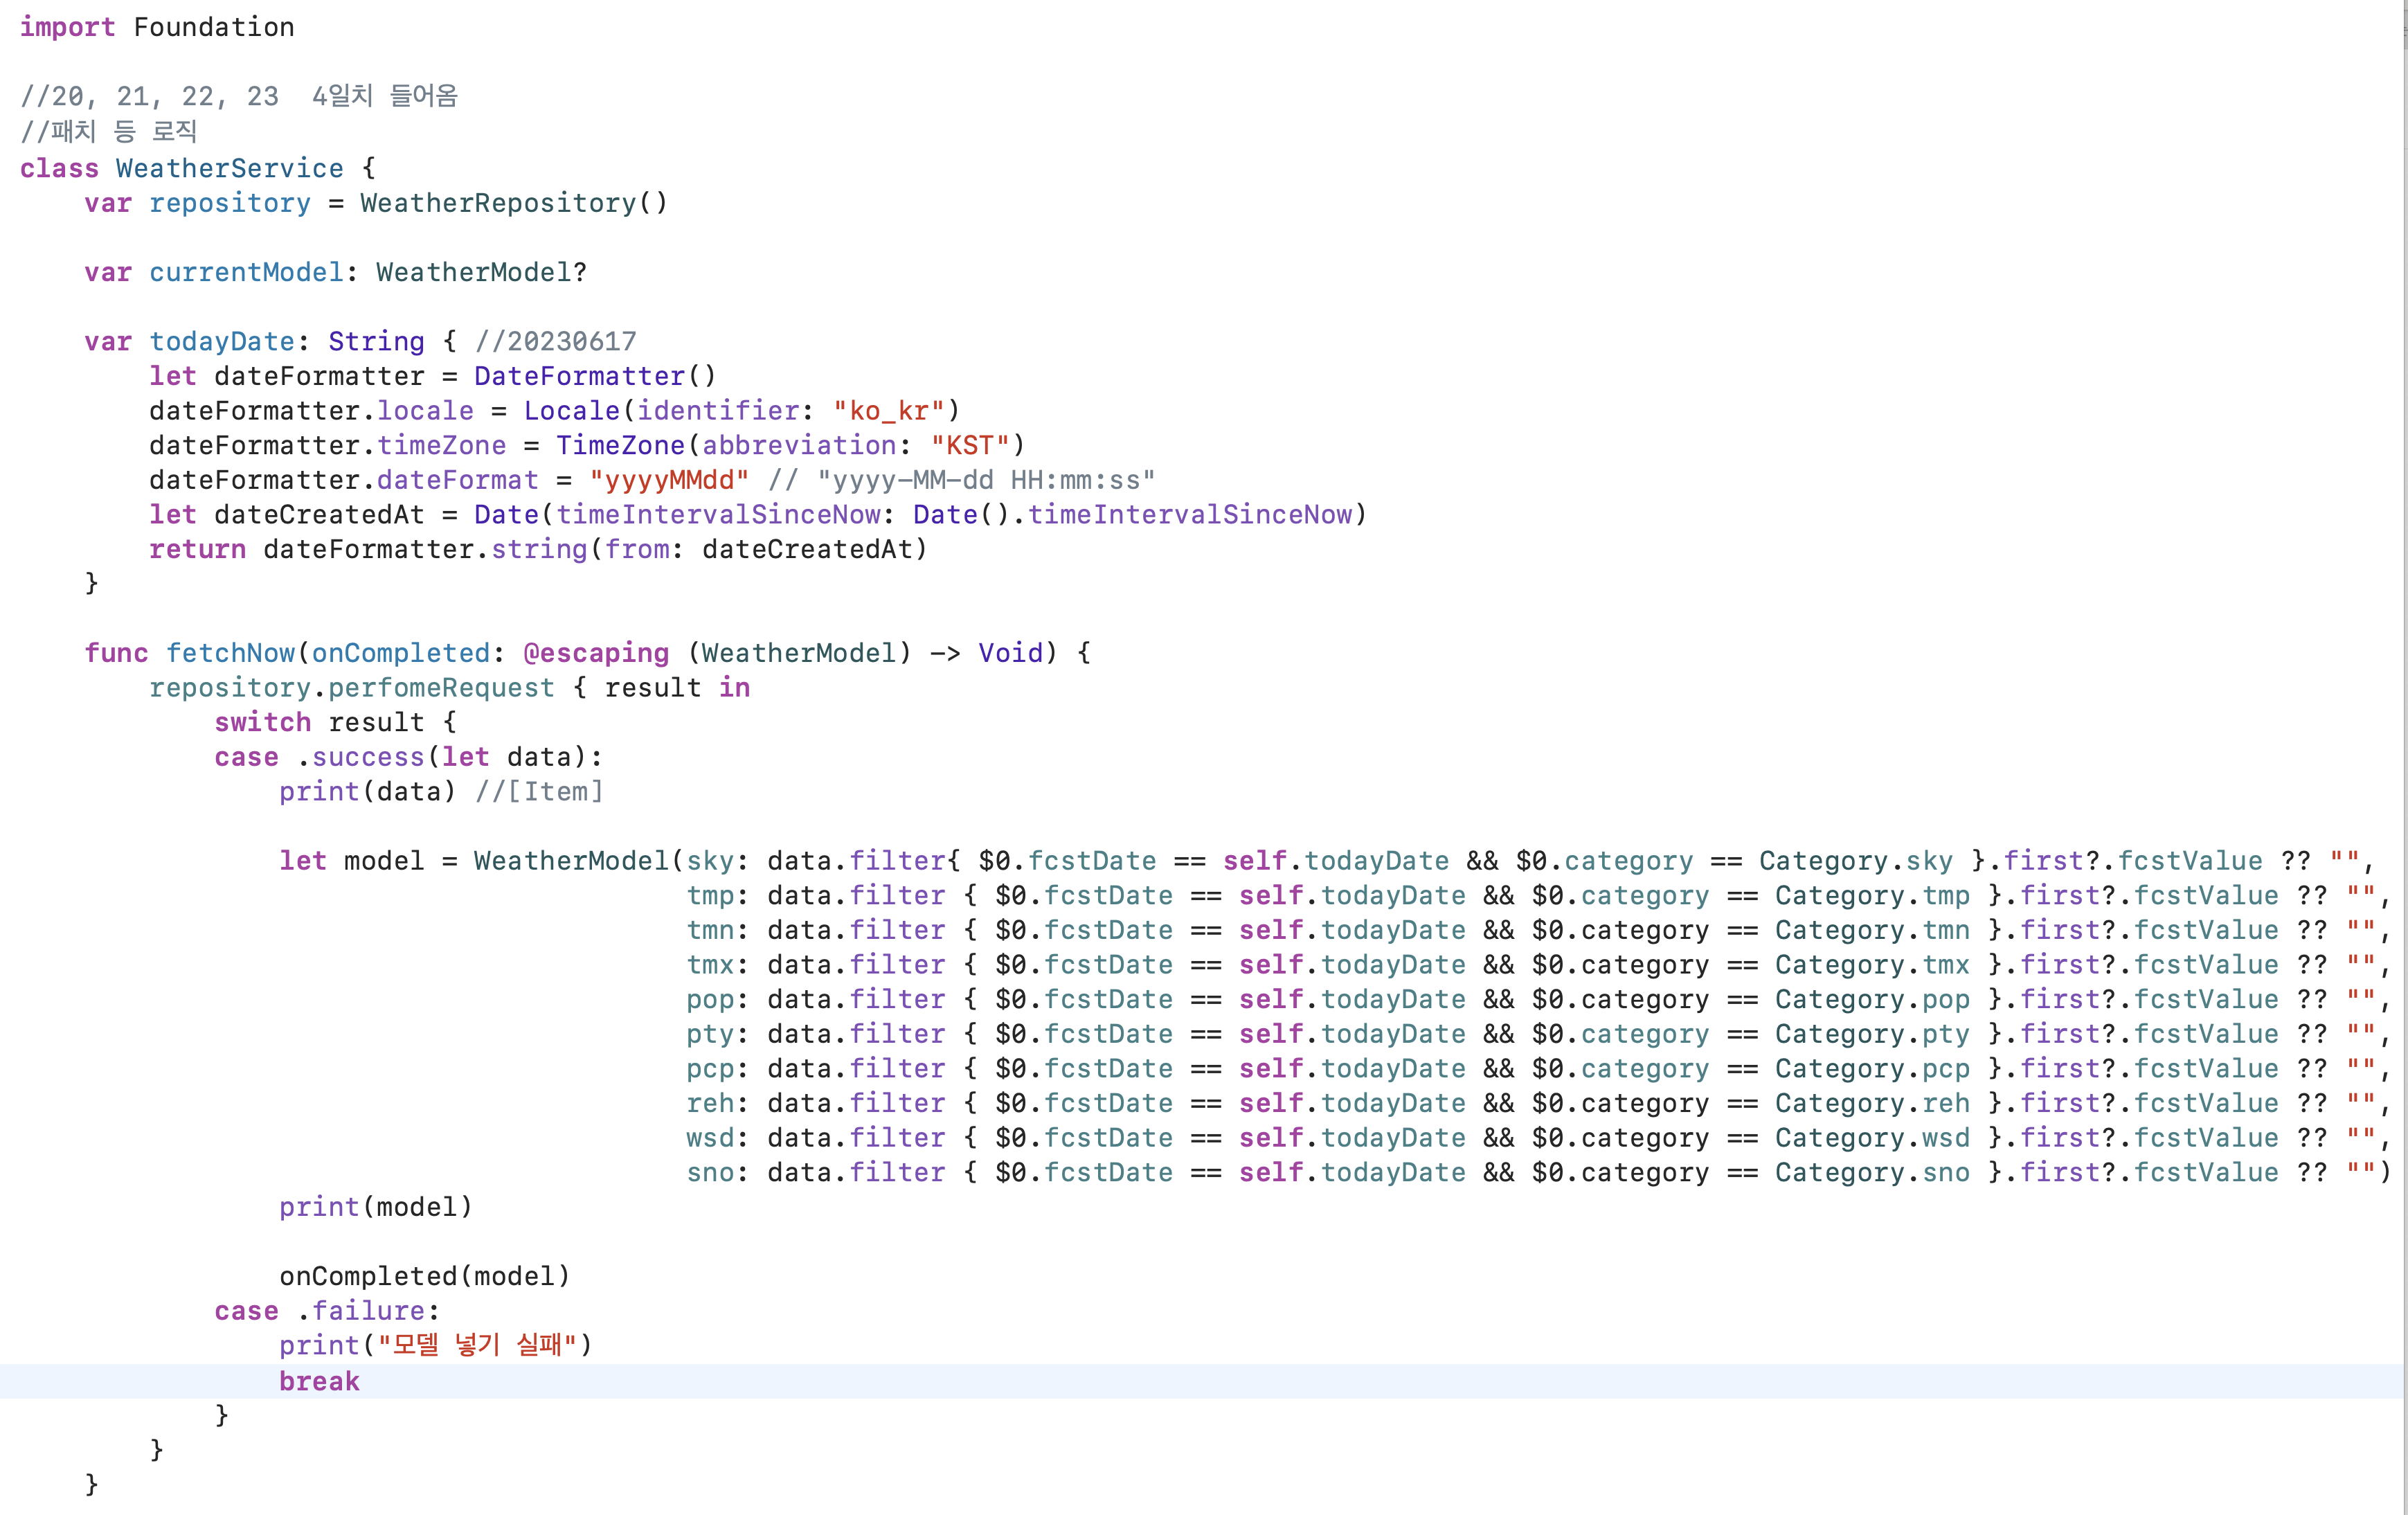The image size is (2408, 1515).
Task: Click the 'import' keyword on first line
Action: pyautogui.click(x=67, y=27)
